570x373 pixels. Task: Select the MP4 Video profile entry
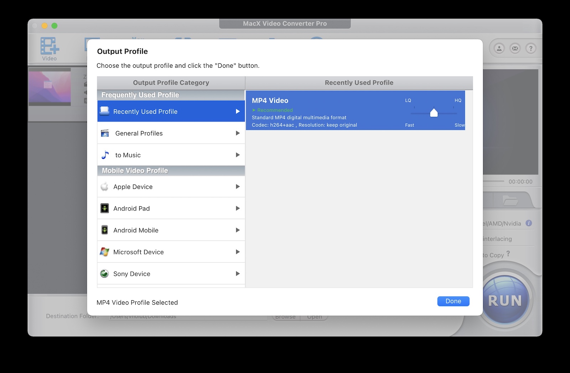tap(355, 110)
